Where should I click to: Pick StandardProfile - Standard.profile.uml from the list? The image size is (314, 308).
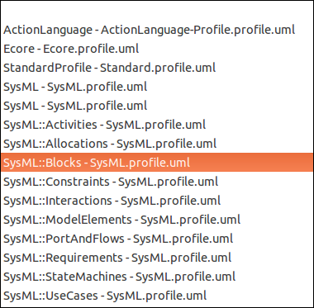click(x=157, y=68)
